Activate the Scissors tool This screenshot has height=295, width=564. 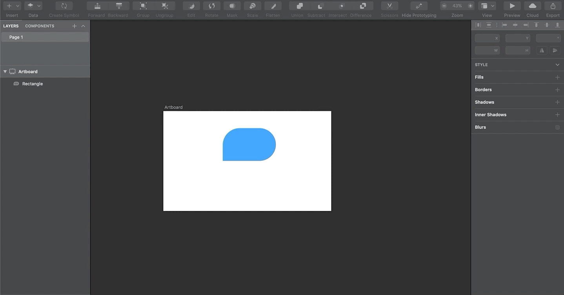tap(389, 6)
